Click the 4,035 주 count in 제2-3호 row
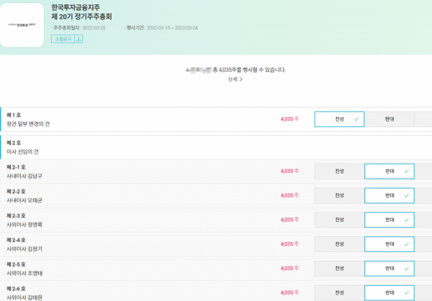 click(x=289, y=220)
